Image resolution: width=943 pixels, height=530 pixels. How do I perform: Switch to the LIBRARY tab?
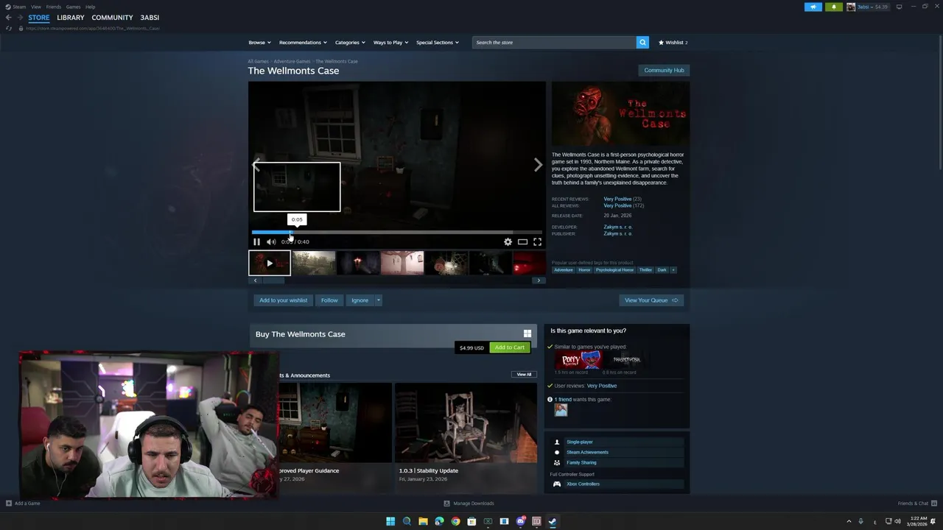click(71, 18)
